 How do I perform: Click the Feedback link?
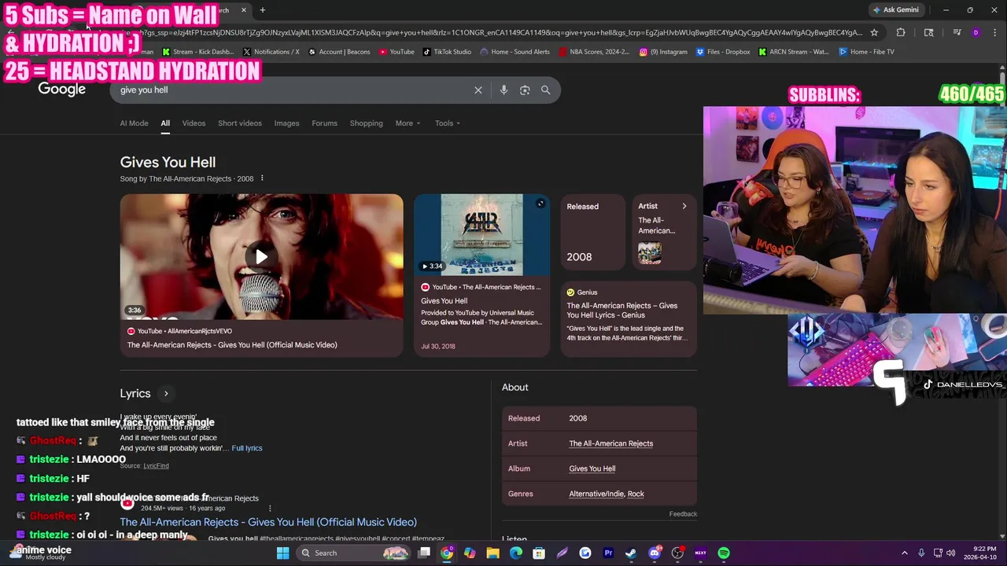click(x=683, y=514)
